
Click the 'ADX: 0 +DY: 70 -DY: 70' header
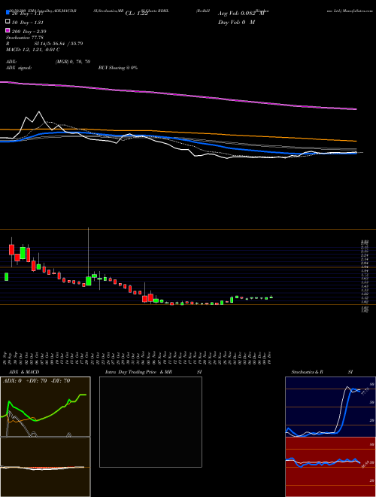pos(36,381)
